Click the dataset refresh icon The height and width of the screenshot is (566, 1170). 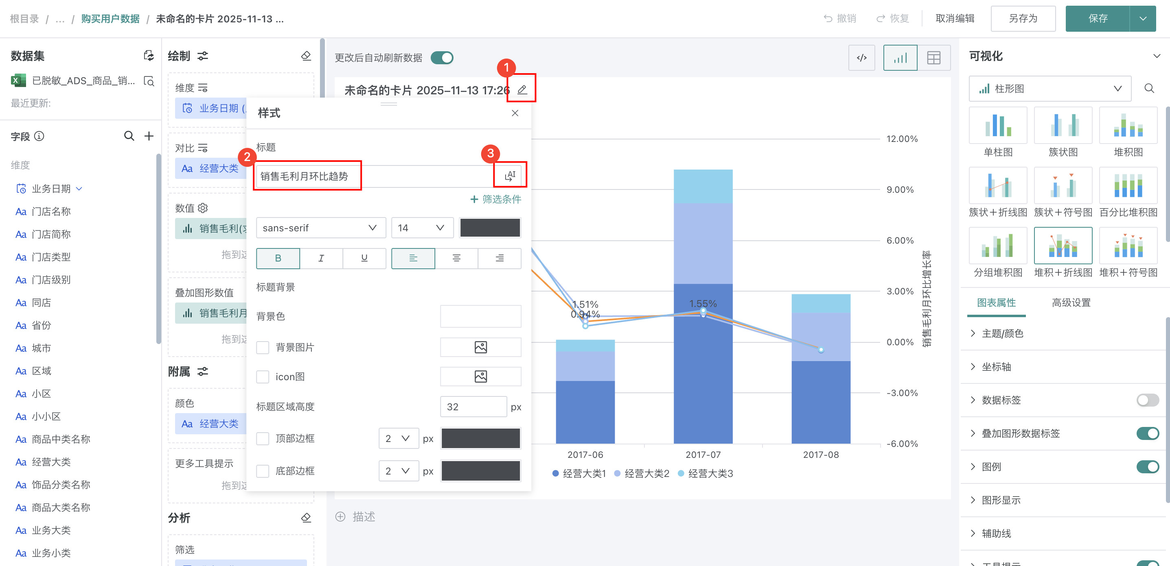pyautogui.click(x=149, y=56)
